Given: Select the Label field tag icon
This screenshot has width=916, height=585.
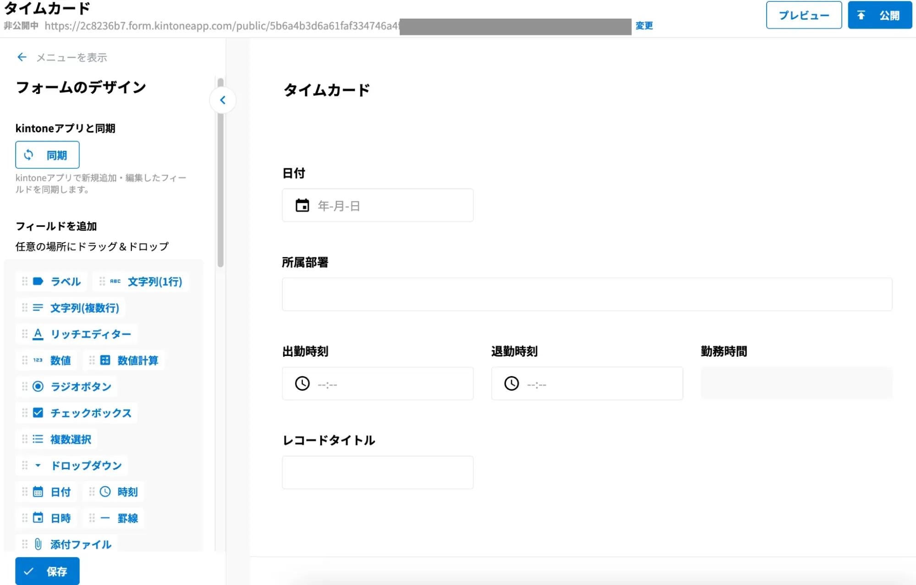Looking at the screenshot, I should (38, 281).
